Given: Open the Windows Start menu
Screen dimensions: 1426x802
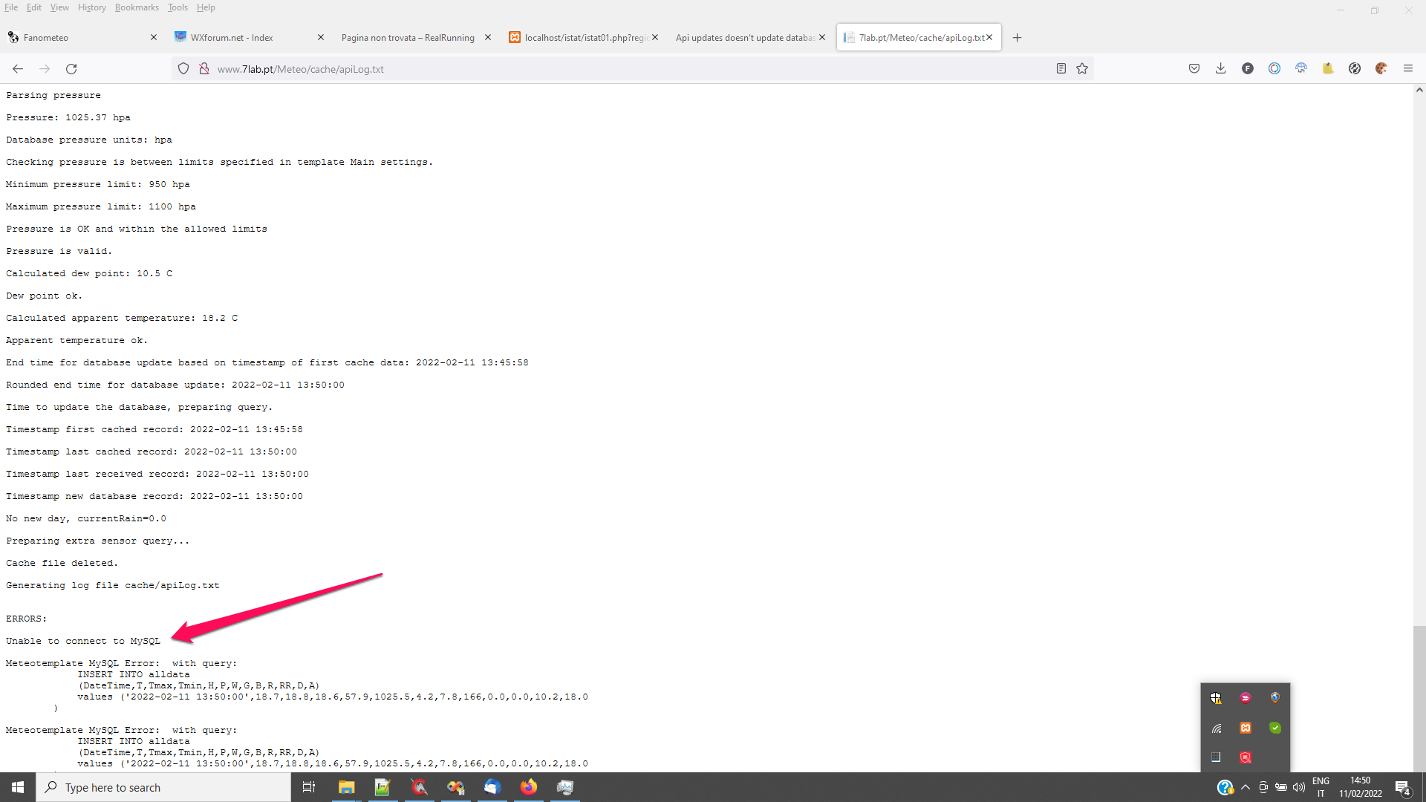Looking at the screenshot, I should (18, 787).
